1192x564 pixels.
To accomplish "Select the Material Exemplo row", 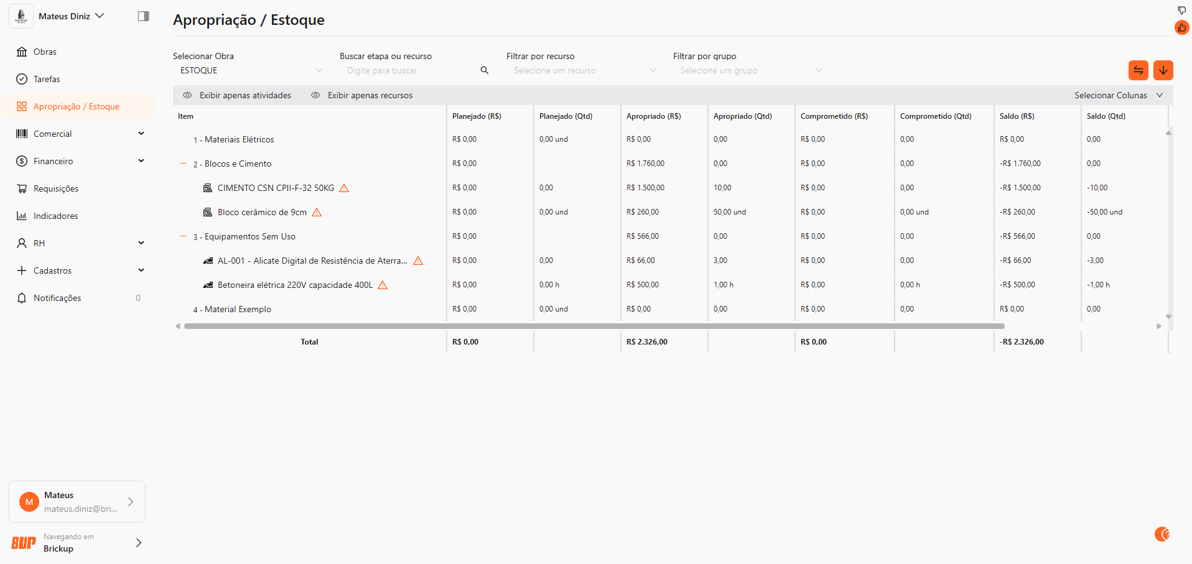I will coord(671,309).
